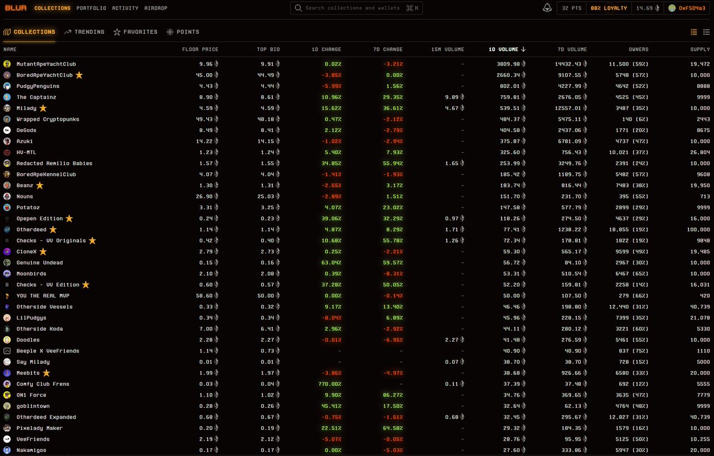Focus the Search collections and wallets field
The width and height of the screenshot is (714, 456).
(x=356, y=8)
